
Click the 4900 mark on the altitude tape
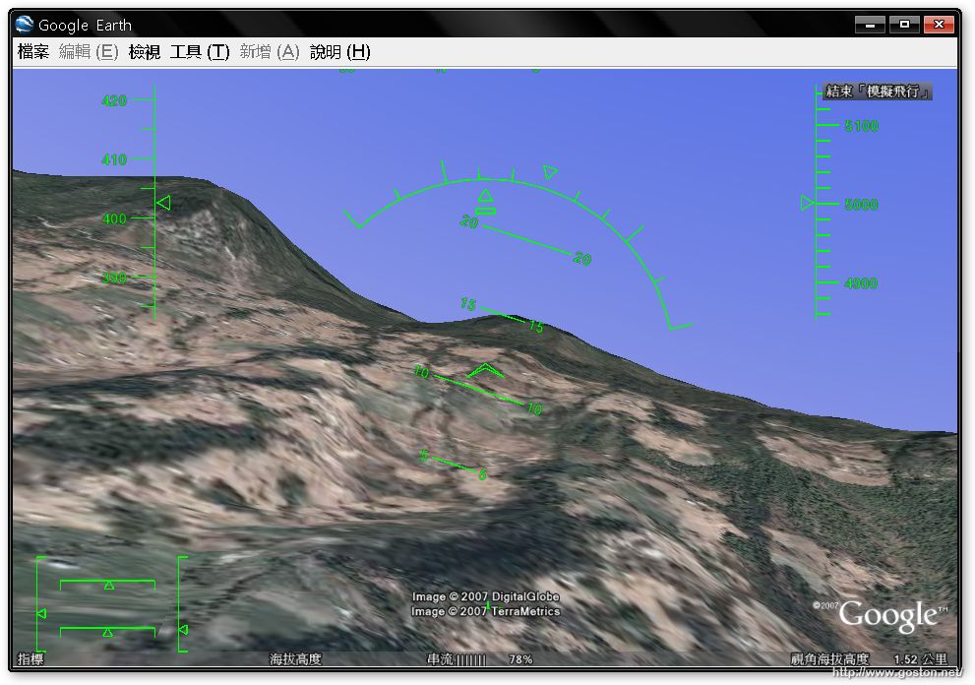click(861, 283)
